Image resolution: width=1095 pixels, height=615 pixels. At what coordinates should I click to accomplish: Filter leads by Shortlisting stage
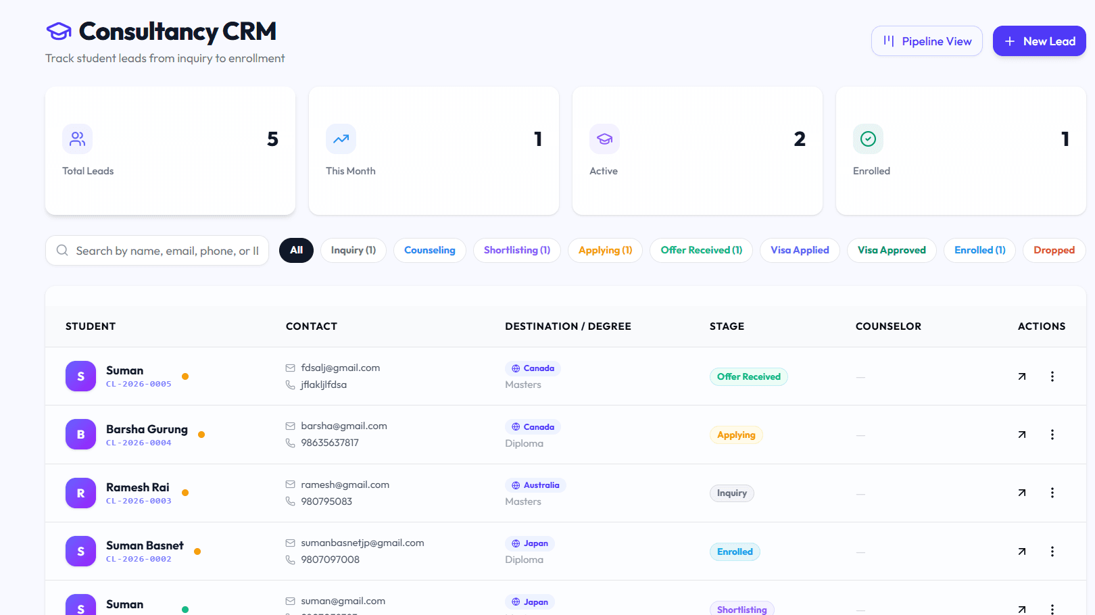click(517, 250)
